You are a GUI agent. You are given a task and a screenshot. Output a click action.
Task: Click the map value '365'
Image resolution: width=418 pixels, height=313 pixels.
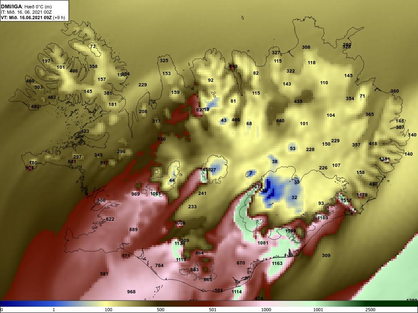coord(370,114)
